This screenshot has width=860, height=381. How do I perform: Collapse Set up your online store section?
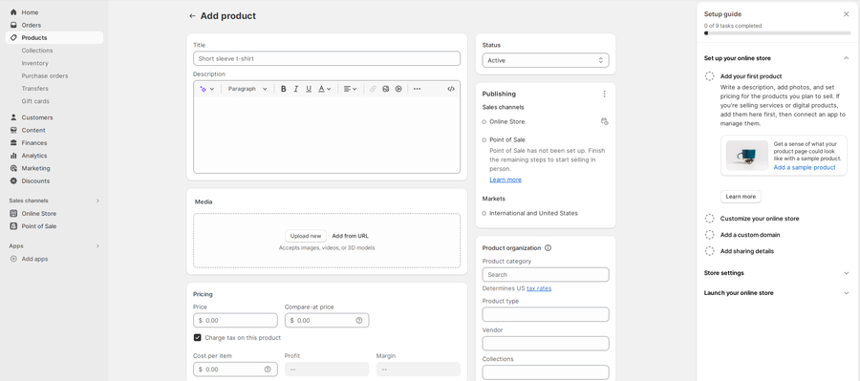(x=846, y=58)
